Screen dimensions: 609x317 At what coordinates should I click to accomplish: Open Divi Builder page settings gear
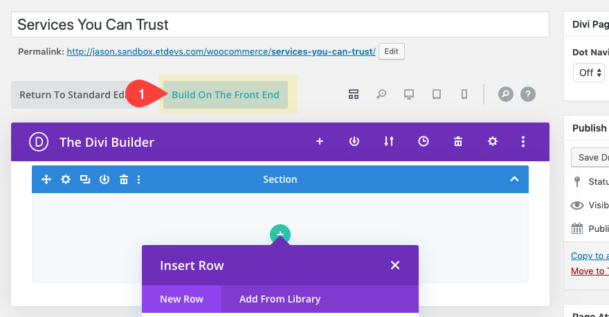point(493,142)
